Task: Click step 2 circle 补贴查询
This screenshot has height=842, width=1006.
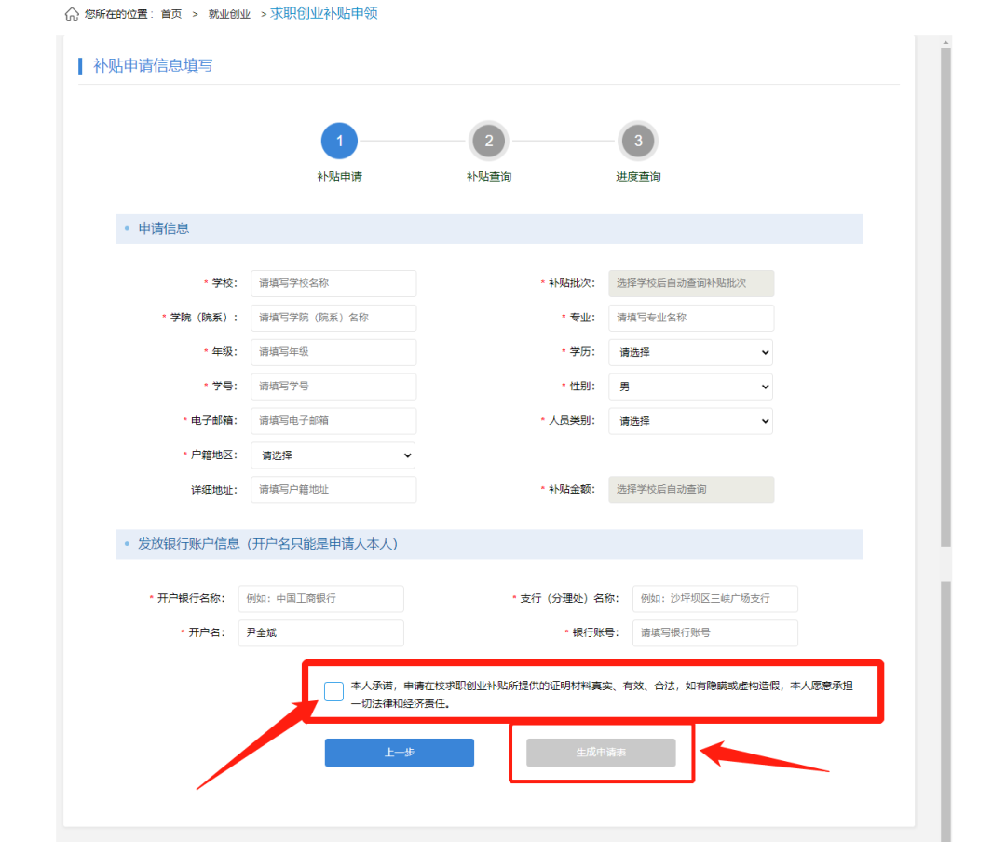Action: 488,142
